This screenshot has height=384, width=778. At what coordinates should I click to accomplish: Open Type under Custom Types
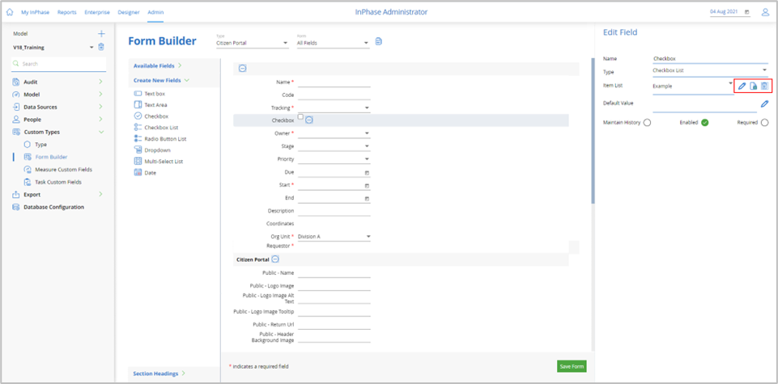point(40,145)
